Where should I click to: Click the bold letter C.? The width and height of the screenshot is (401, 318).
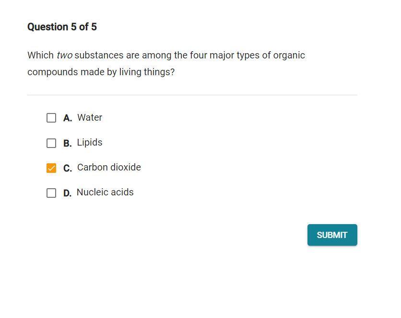tap(68, 168)
